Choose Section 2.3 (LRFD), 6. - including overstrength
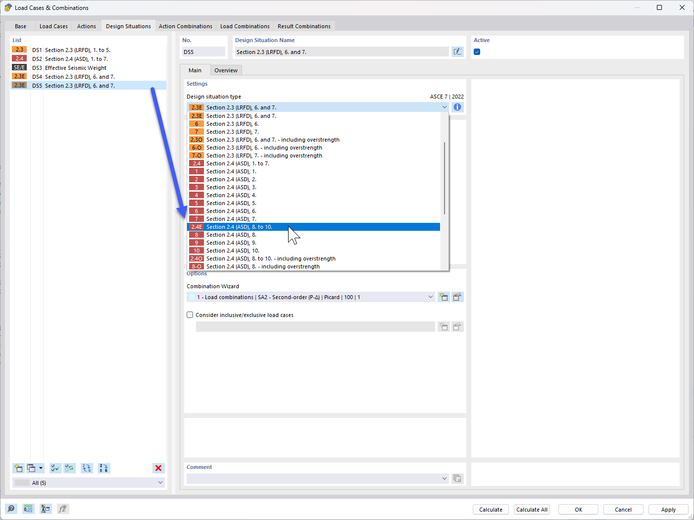The image size is (694, 520). click(x=314, y=148)
